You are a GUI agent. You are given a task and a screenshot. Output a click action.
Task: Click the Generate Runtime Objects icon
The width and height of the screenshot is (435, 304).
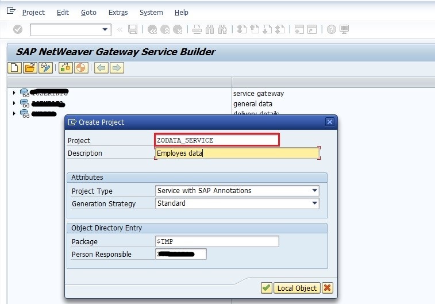[66, 68]
